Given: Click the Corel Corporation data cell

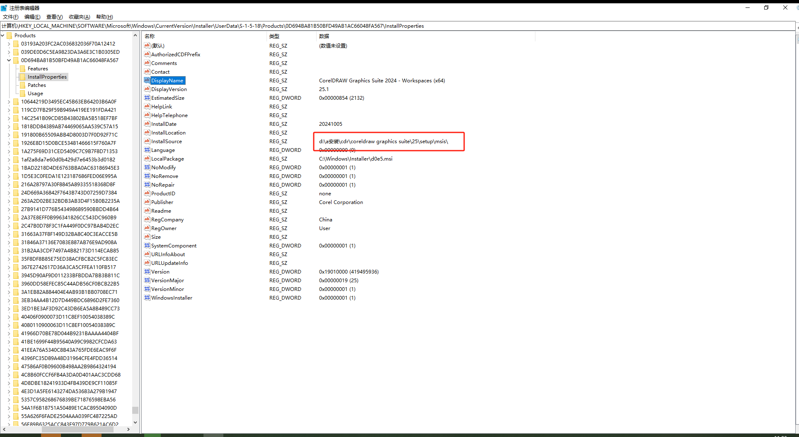Looking at the screenshot, I should [341, 202].
